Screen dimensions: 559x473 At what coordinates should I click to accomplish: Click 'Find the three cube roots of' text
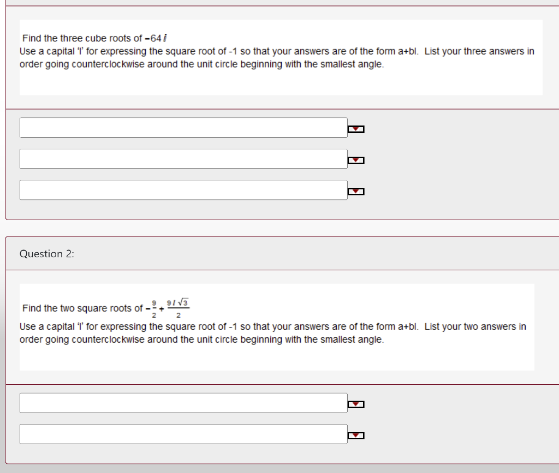click(x=82, y=38)
